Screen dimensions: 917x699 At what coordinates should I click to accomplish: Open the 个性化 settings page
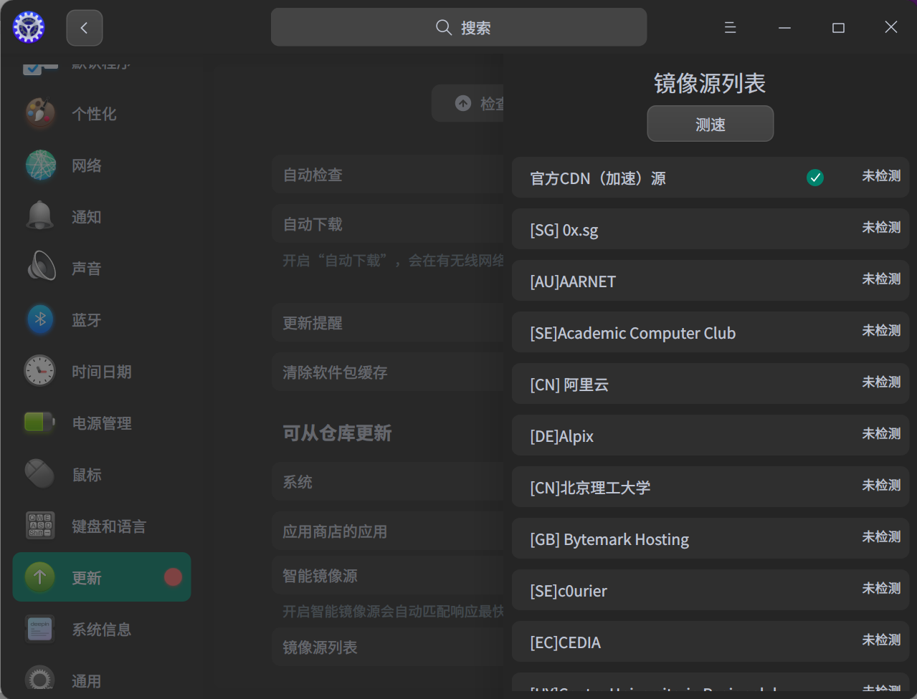[x=102, y=114]
